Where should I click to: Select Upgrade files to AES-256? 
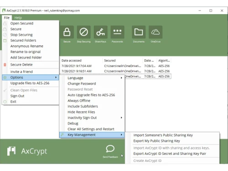click(x=31, y=83)
